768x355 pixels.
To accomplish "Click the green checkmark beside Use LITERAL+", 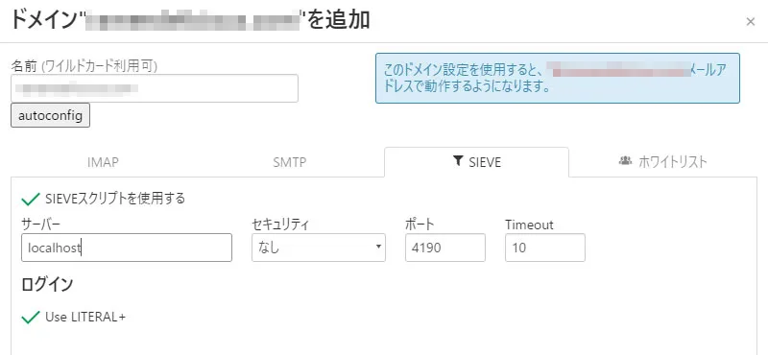I will pyautogui.click(x=31, y=318).
